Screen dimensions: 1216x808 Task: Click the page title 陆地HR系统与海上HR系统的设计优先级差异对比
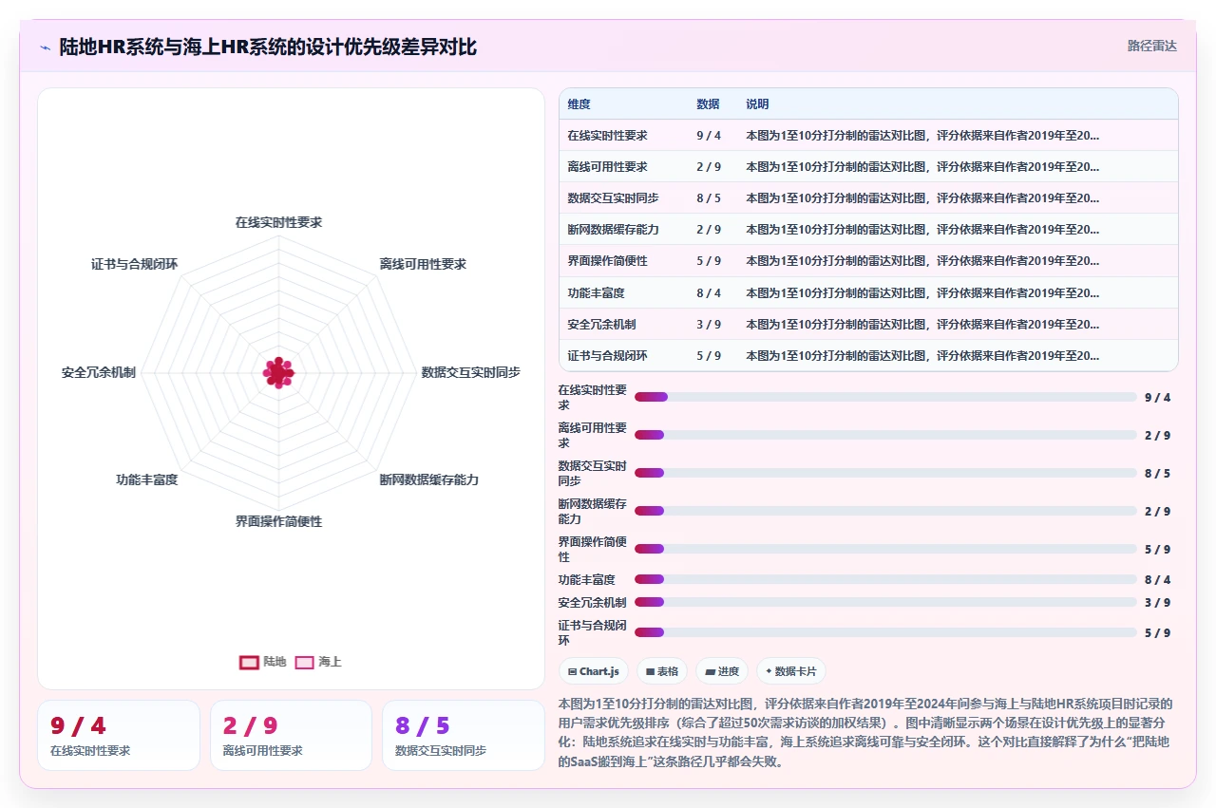pyautogui.click(x=268, y=47)
